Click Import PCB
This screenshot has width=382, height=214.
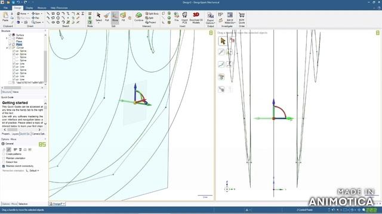click(184, 18)
